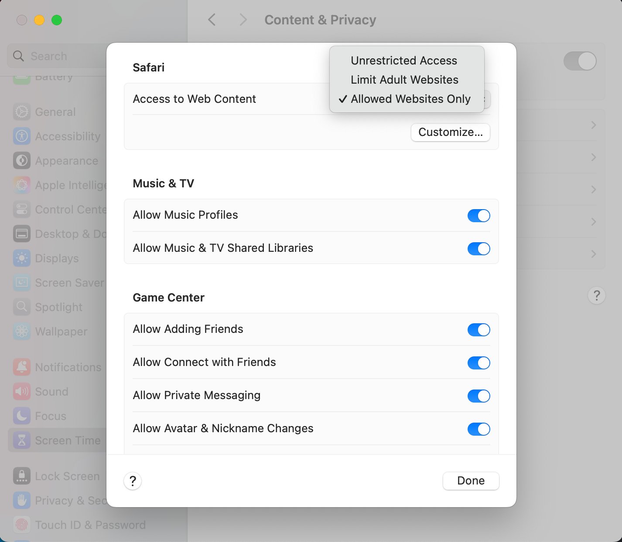Open Notifications settings in the sidebar
This screenshot has width=622, height=542.
[x=58, y=367]
